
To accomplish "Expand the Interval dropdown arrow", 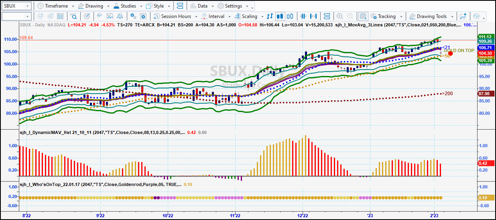I will click(x=229, y=17).
